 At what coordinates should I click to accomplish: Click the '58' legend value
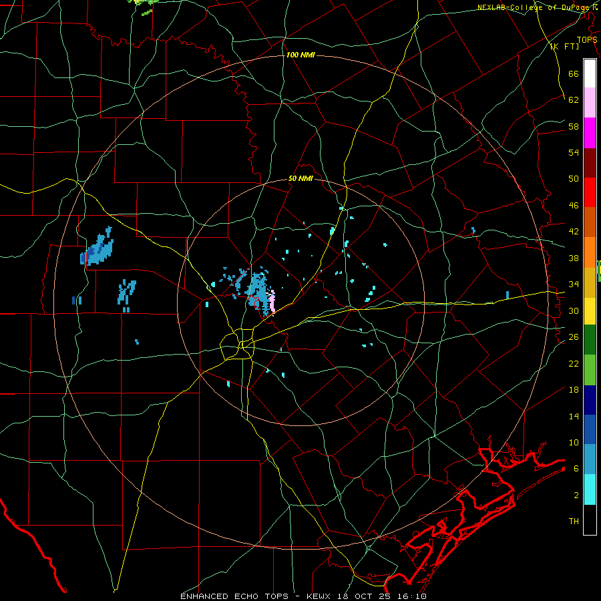point(574,126)
